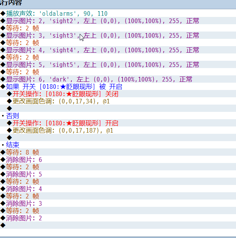
Task: Select empty insertion row below tint (0,0,17,34)
Action: tap(118, 108)
